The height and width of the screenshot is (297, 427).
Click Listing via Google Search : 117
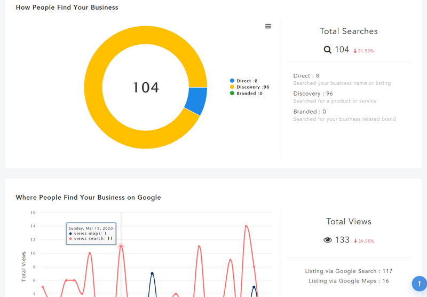[x=349, y=271]
